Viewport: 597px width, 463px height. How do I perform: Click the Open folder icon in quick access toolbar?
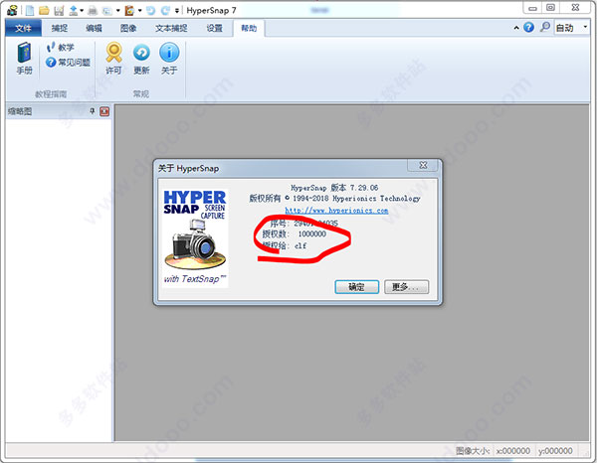[x=44, y=10]
